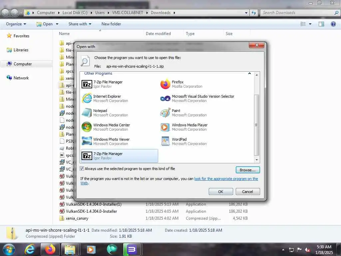
Task: Collapse the Other Programs group chevron
Action: click(x=249, y=73)
